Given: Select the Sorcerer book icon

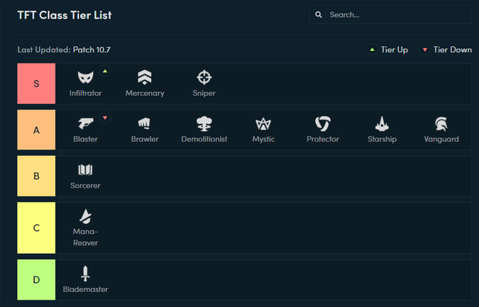Looking at the screenshot, I should coord(85,170).
